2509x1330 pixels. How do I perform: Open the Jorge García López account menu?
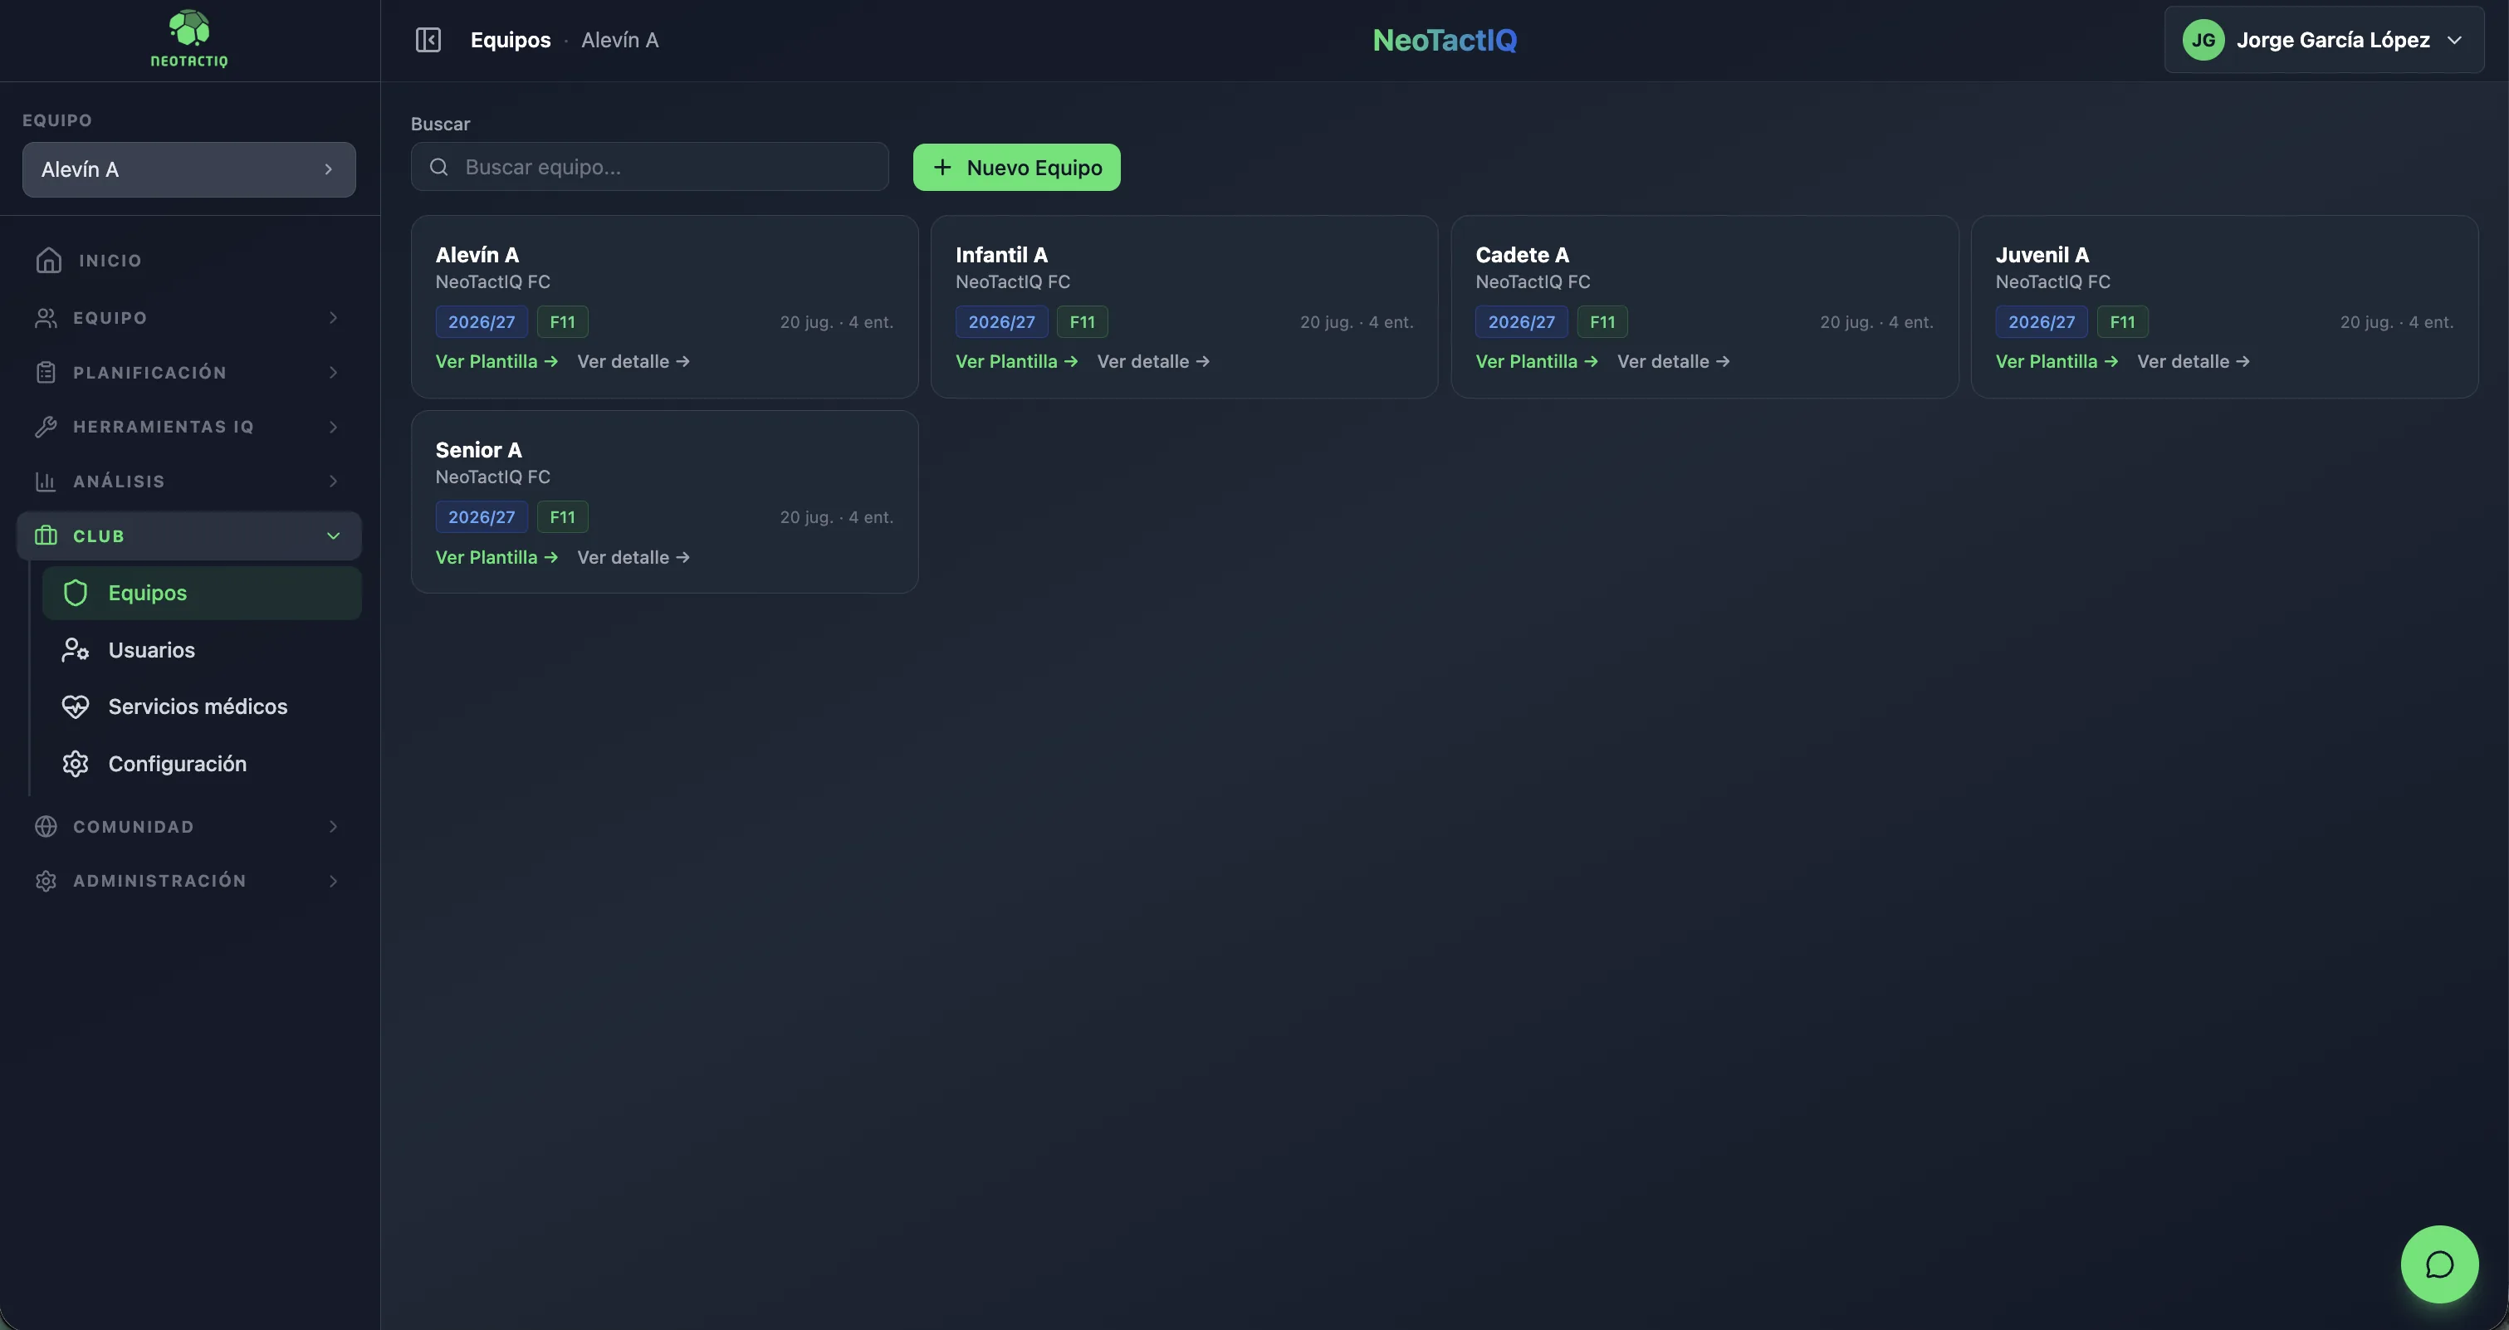(2323, 40)
